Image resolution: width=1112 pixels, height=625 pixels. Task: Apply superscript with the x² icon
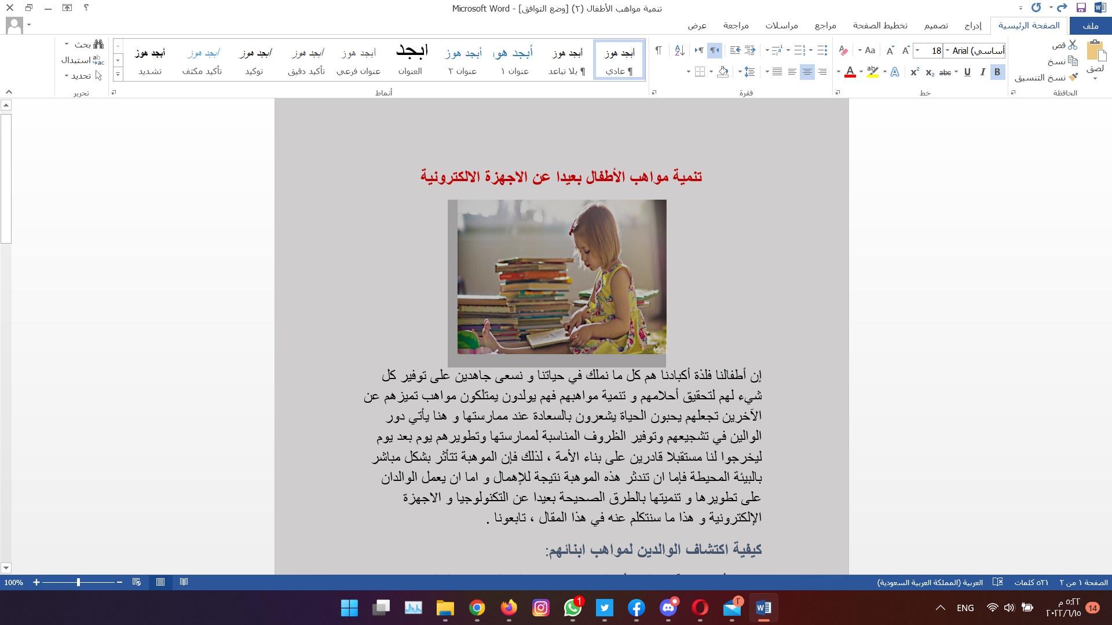pos(915,72)
